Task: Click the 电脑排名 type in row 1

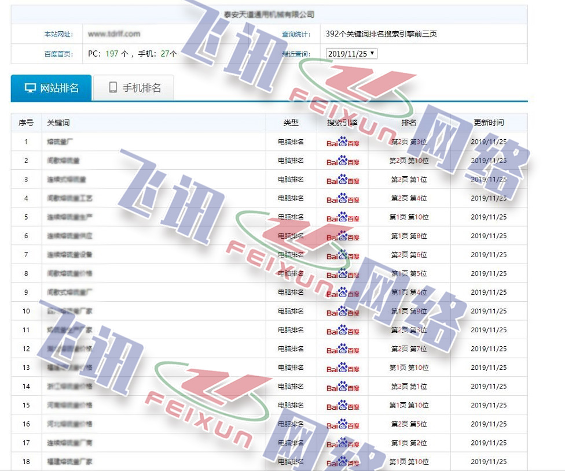Action: click(291, 142)
